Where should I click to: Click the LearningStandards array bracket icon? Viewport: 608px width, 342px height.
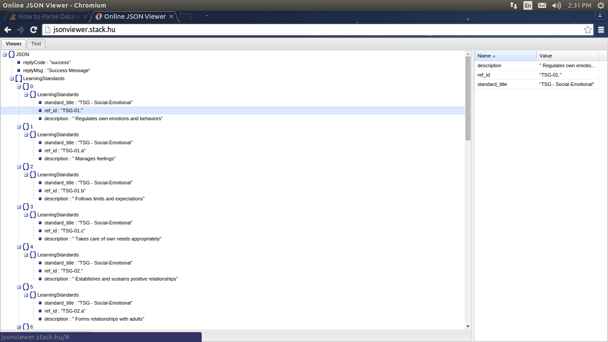pyautogui.click(x=19, y=78)
